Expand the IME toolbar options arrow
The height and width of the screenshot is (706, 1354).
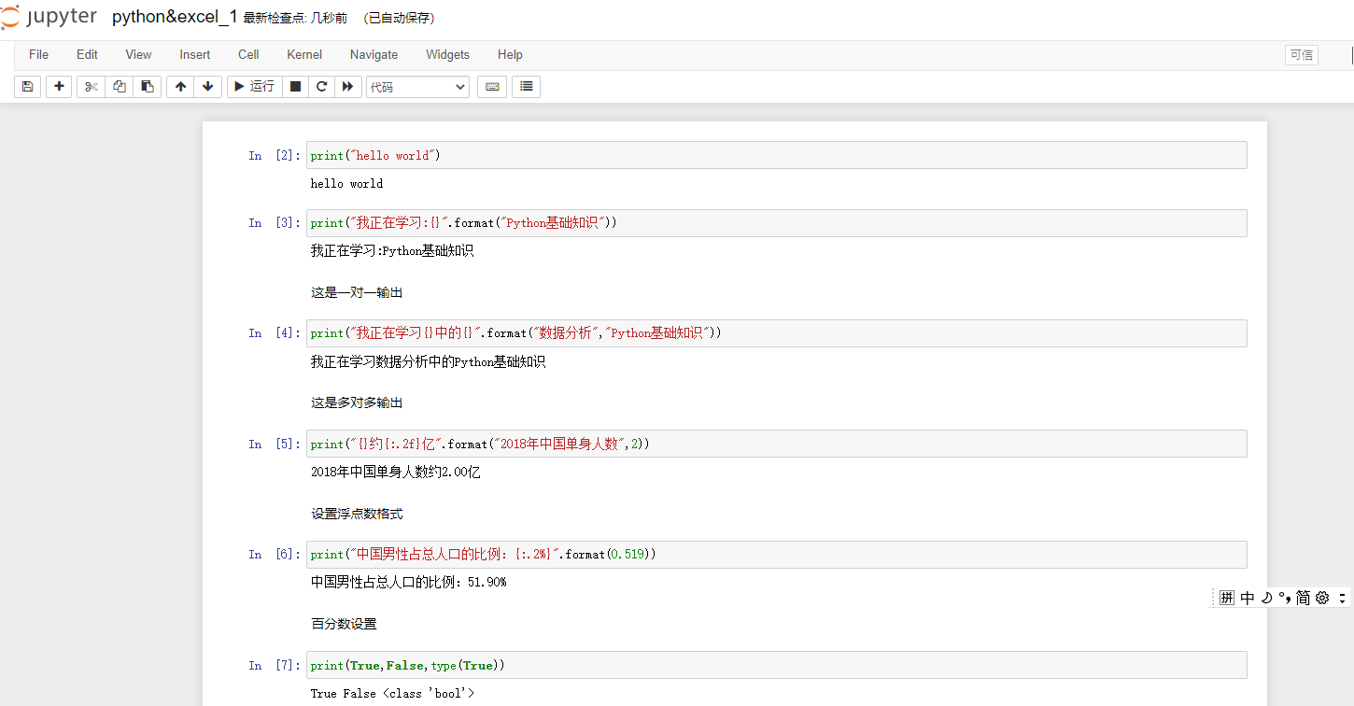click(1343, 598)
